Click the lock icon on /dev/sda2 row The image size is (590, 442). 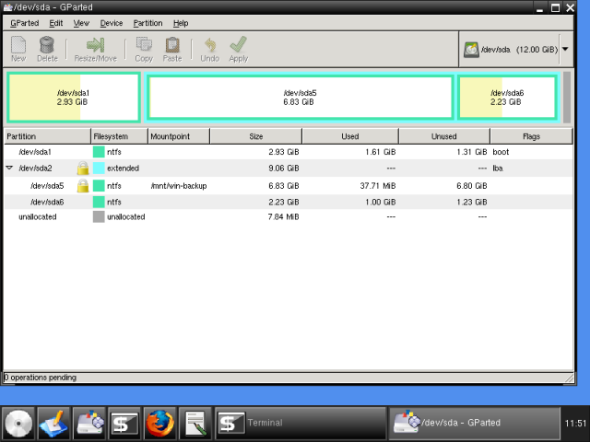83,168
